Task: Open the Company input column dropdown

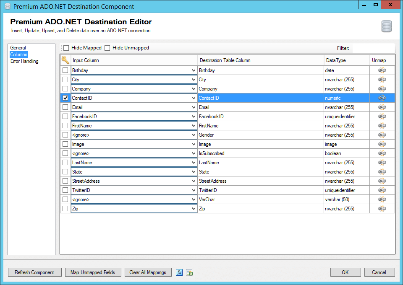Action: (194, 89)
